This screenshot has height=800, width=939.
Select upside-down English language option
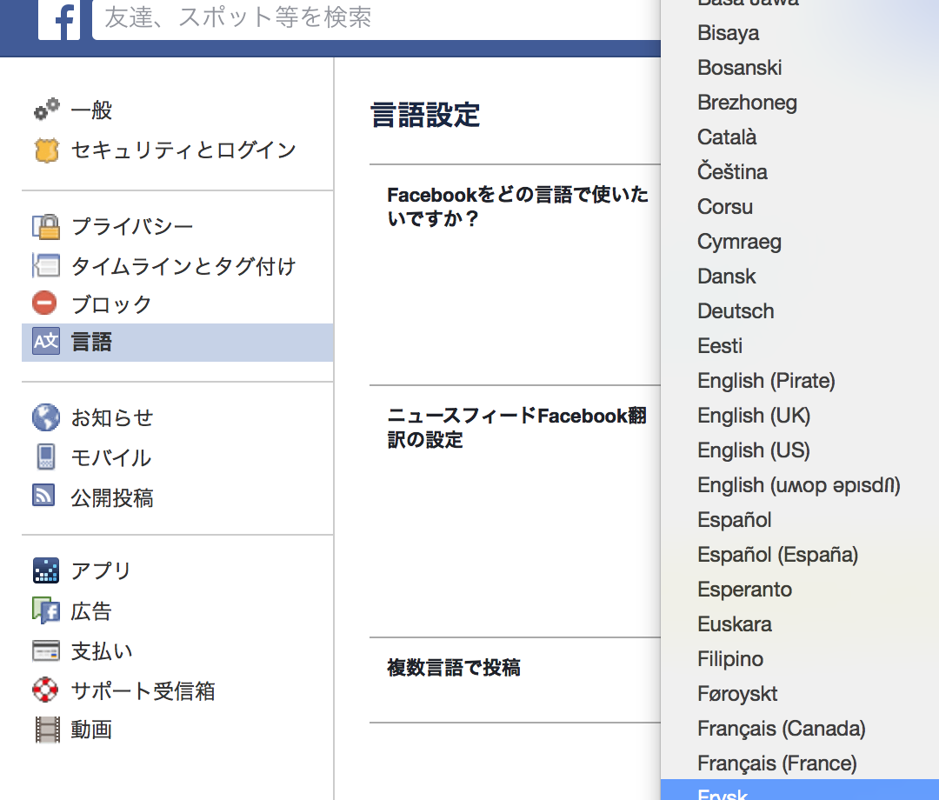pos(800,485)
